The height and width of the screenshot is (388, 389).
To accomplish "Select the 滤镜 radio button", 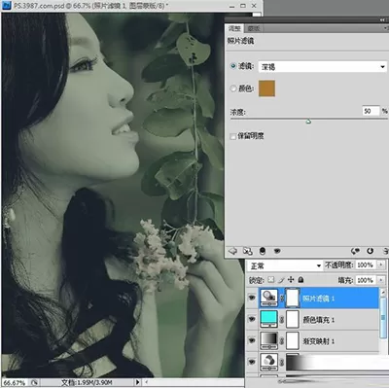I will click(x=233, y=66).
